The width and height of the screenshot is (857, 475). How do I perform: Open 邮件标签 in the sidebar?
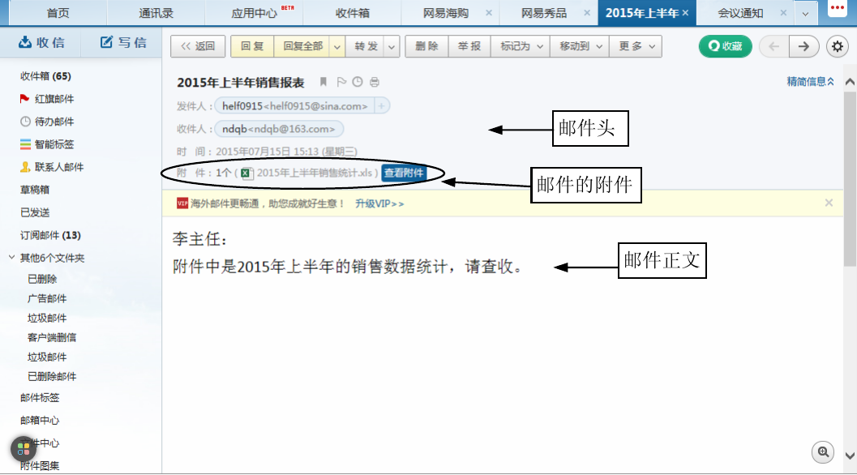(40, 397)
